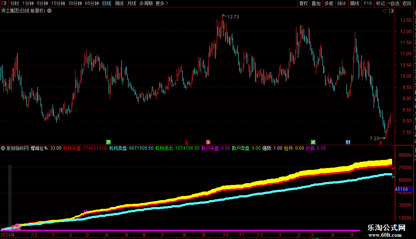The height and width of the screenshot is (239, 416).
Task: Click the 45108 value box on indicator axis
Action: point(404,189)
